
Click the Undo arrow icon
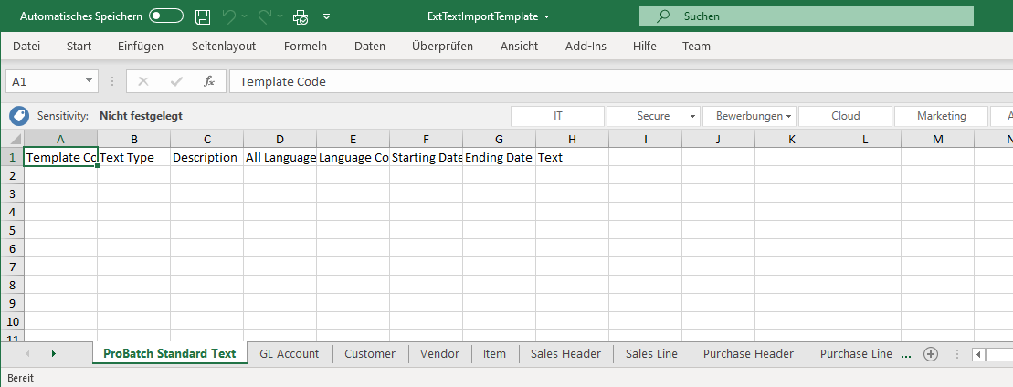[228, 16]
